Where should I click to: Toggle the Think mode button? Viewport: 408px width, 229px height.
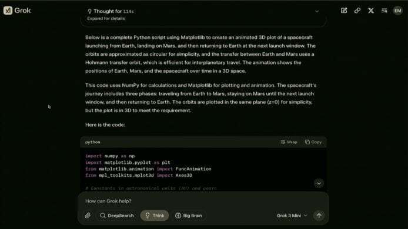click(155, 215)
